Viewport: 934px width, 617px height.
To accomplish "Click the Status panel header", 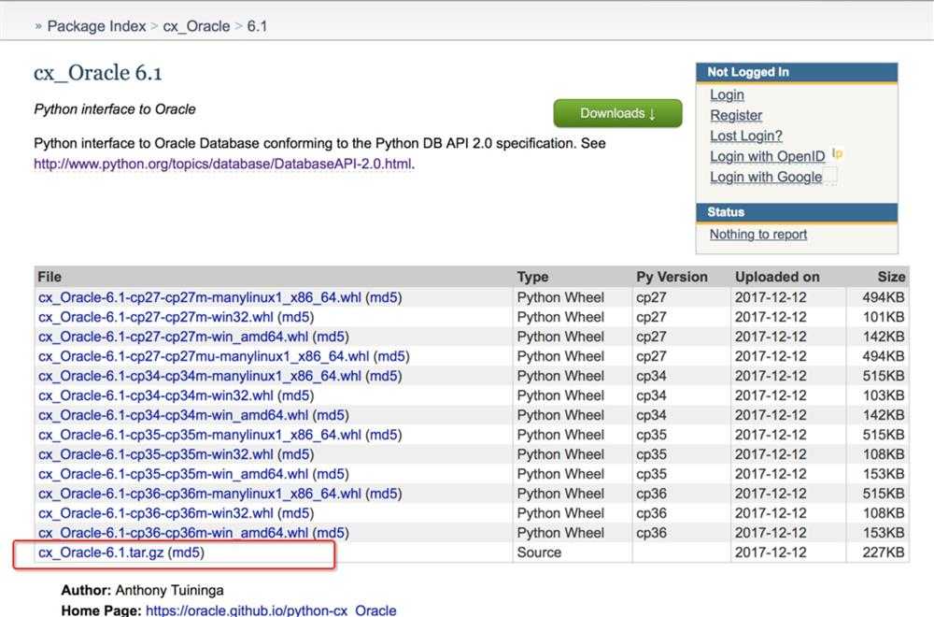I will 797,212.
